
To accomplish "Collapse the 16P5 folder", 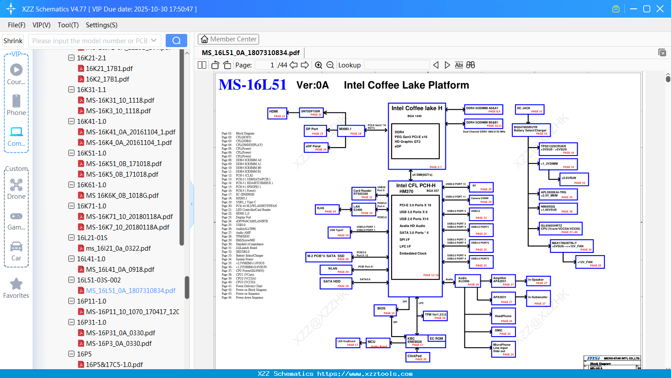I will coord(71,354).
